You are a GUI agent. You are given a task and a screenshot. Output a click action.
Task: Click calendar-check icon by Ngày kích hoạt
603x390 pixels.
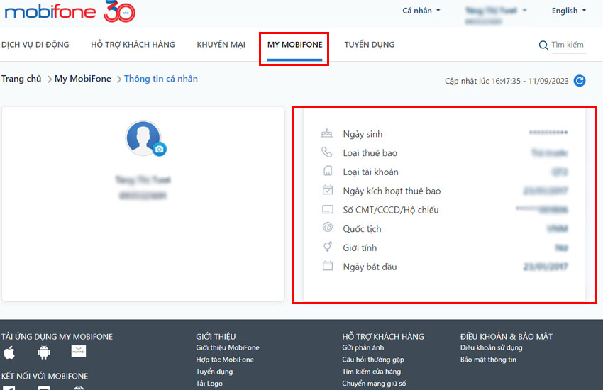pyautogui.click(x=327, y=190)
